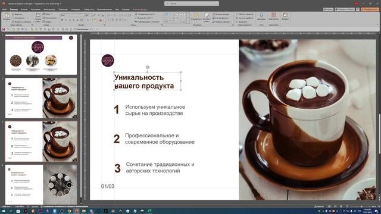381x214 pixels.
Task: Click the Record (Запись) button at top right
Action: click(x=328, y=10)
